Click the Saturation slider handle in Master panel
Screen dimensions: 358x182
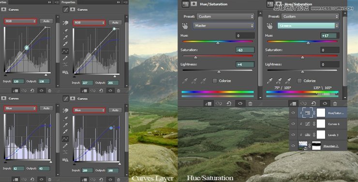(x=195, y=57)
